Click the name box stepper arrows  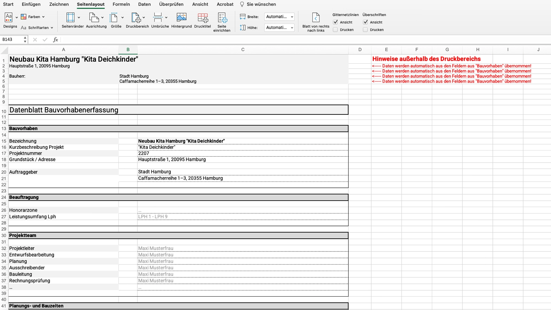pyautogui.click(x=25, y=39)
